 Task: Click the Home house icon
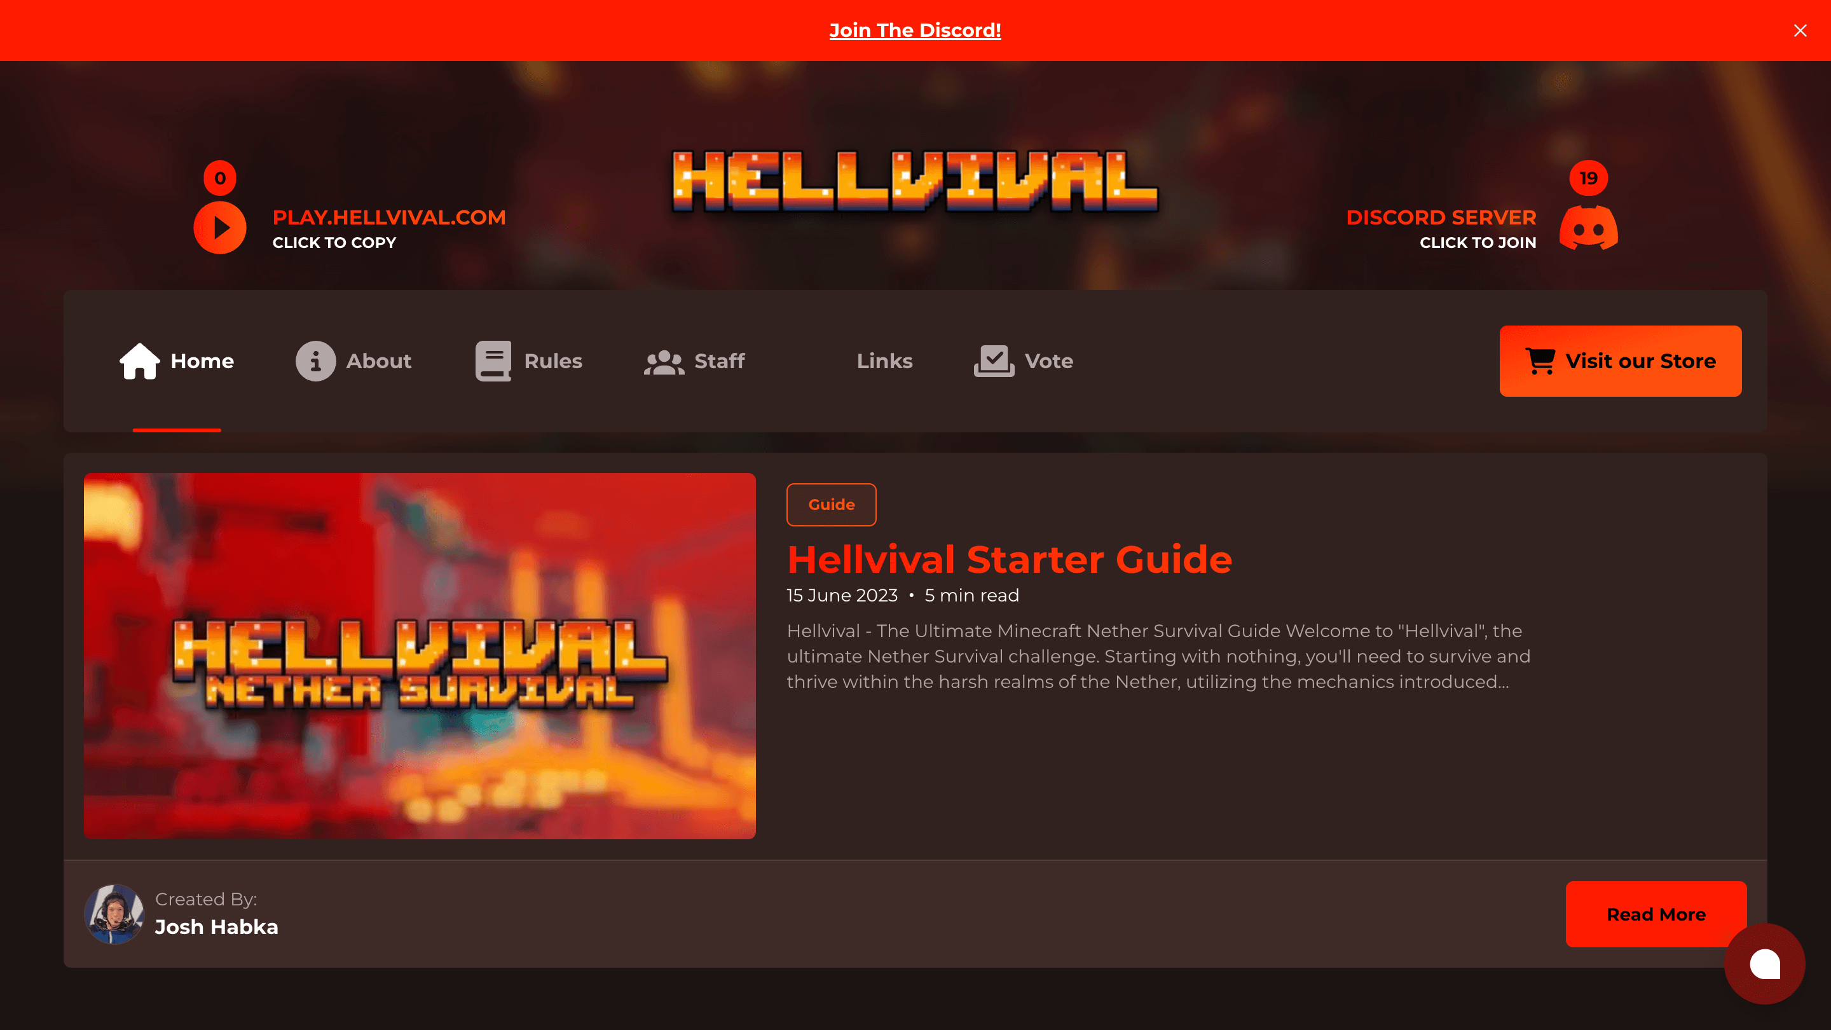click(139, 361)
